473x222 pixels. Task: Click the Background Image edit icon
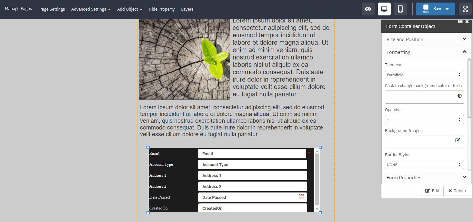point(458,140)
